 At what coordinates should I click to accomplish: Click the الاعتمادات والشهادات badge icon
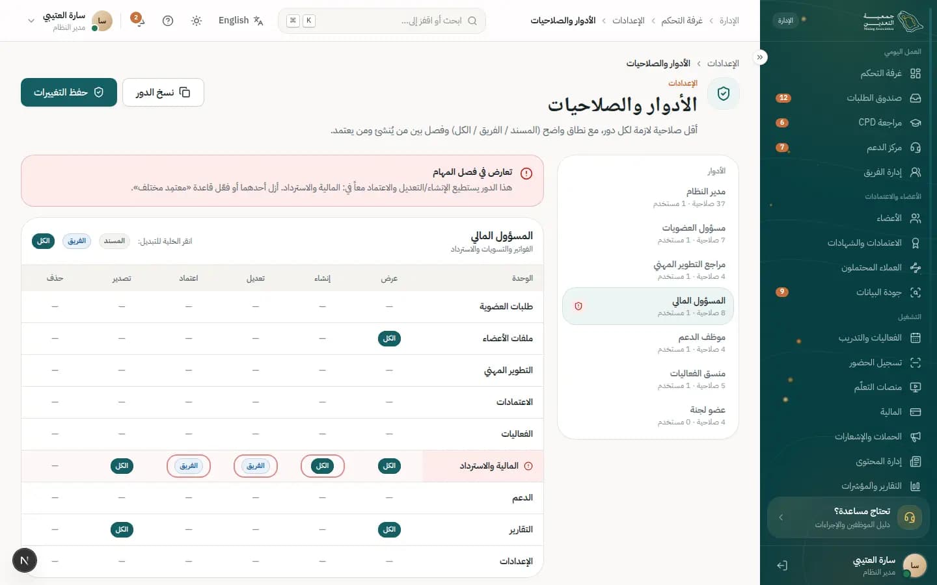coord(916,243)
